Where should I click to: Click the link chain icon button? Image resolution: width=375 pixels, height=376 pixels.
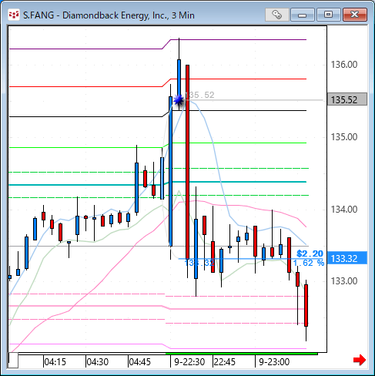pyautogui.click(x=276, y=15)
